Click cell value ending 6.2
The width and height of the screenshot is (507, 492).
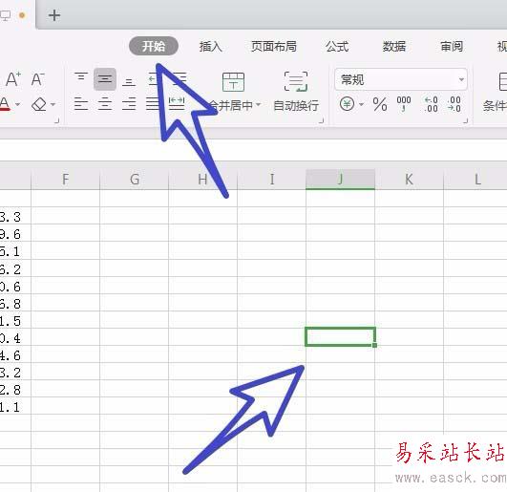(15, 268)
